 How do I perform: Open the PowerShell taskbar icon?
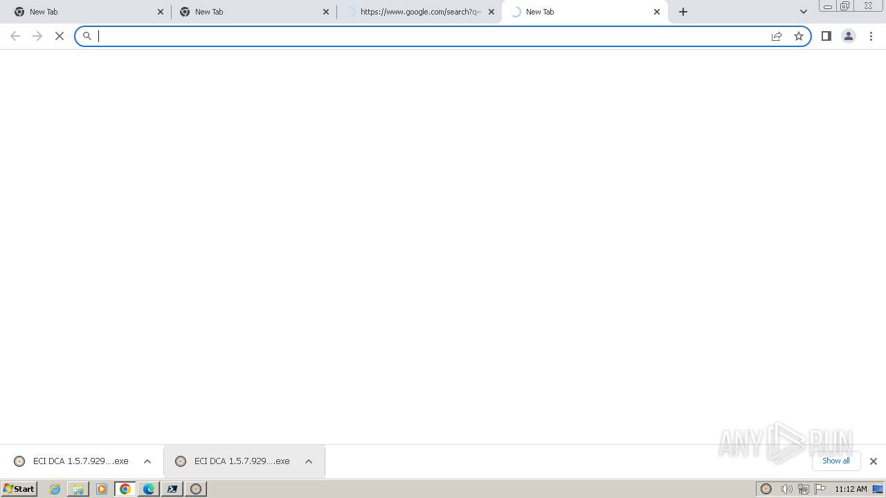click(x=172, y=489)
